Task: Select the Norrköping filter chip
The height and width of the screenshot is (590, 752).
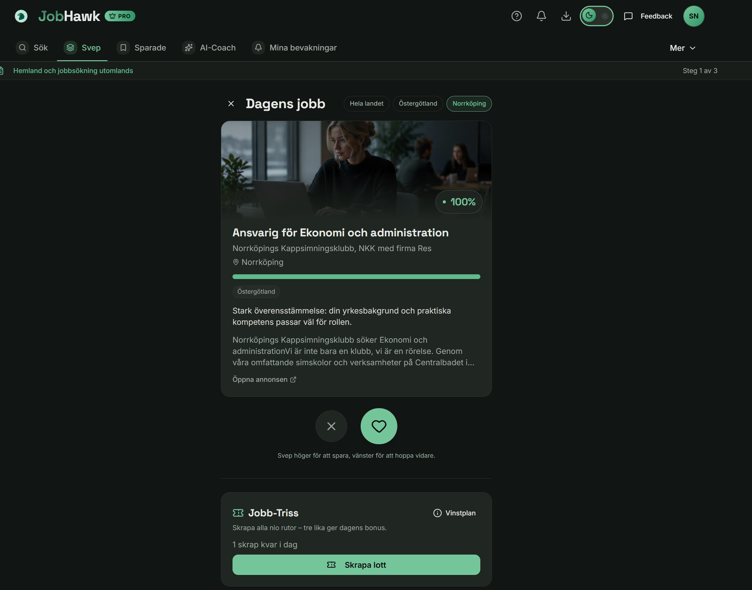Action: [469, 104]
